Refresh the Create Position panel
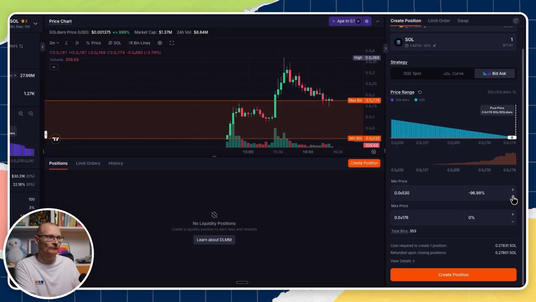The height and width of the screenshot is (302, 536). [516, 21]
